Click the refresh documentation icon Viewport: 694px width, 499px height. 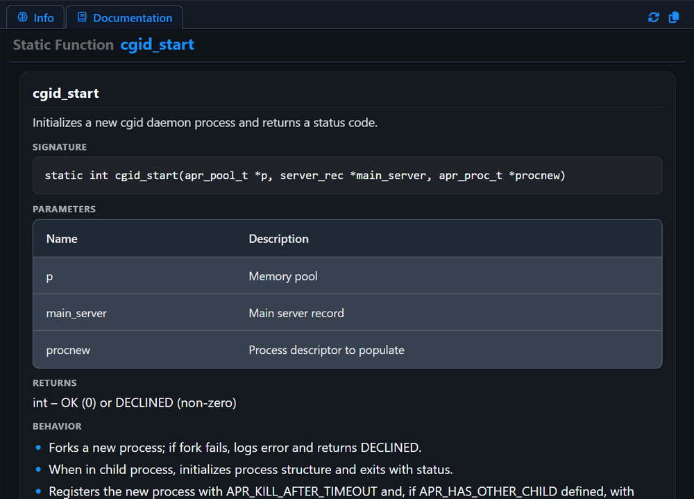[653, 17]
